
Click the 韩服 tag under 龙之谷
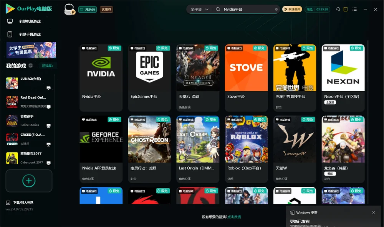330,174
